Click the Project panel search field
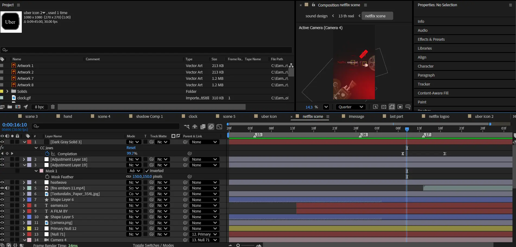This screenshot has width=516, height=247. pyautogui.click(x=146, y=50)
